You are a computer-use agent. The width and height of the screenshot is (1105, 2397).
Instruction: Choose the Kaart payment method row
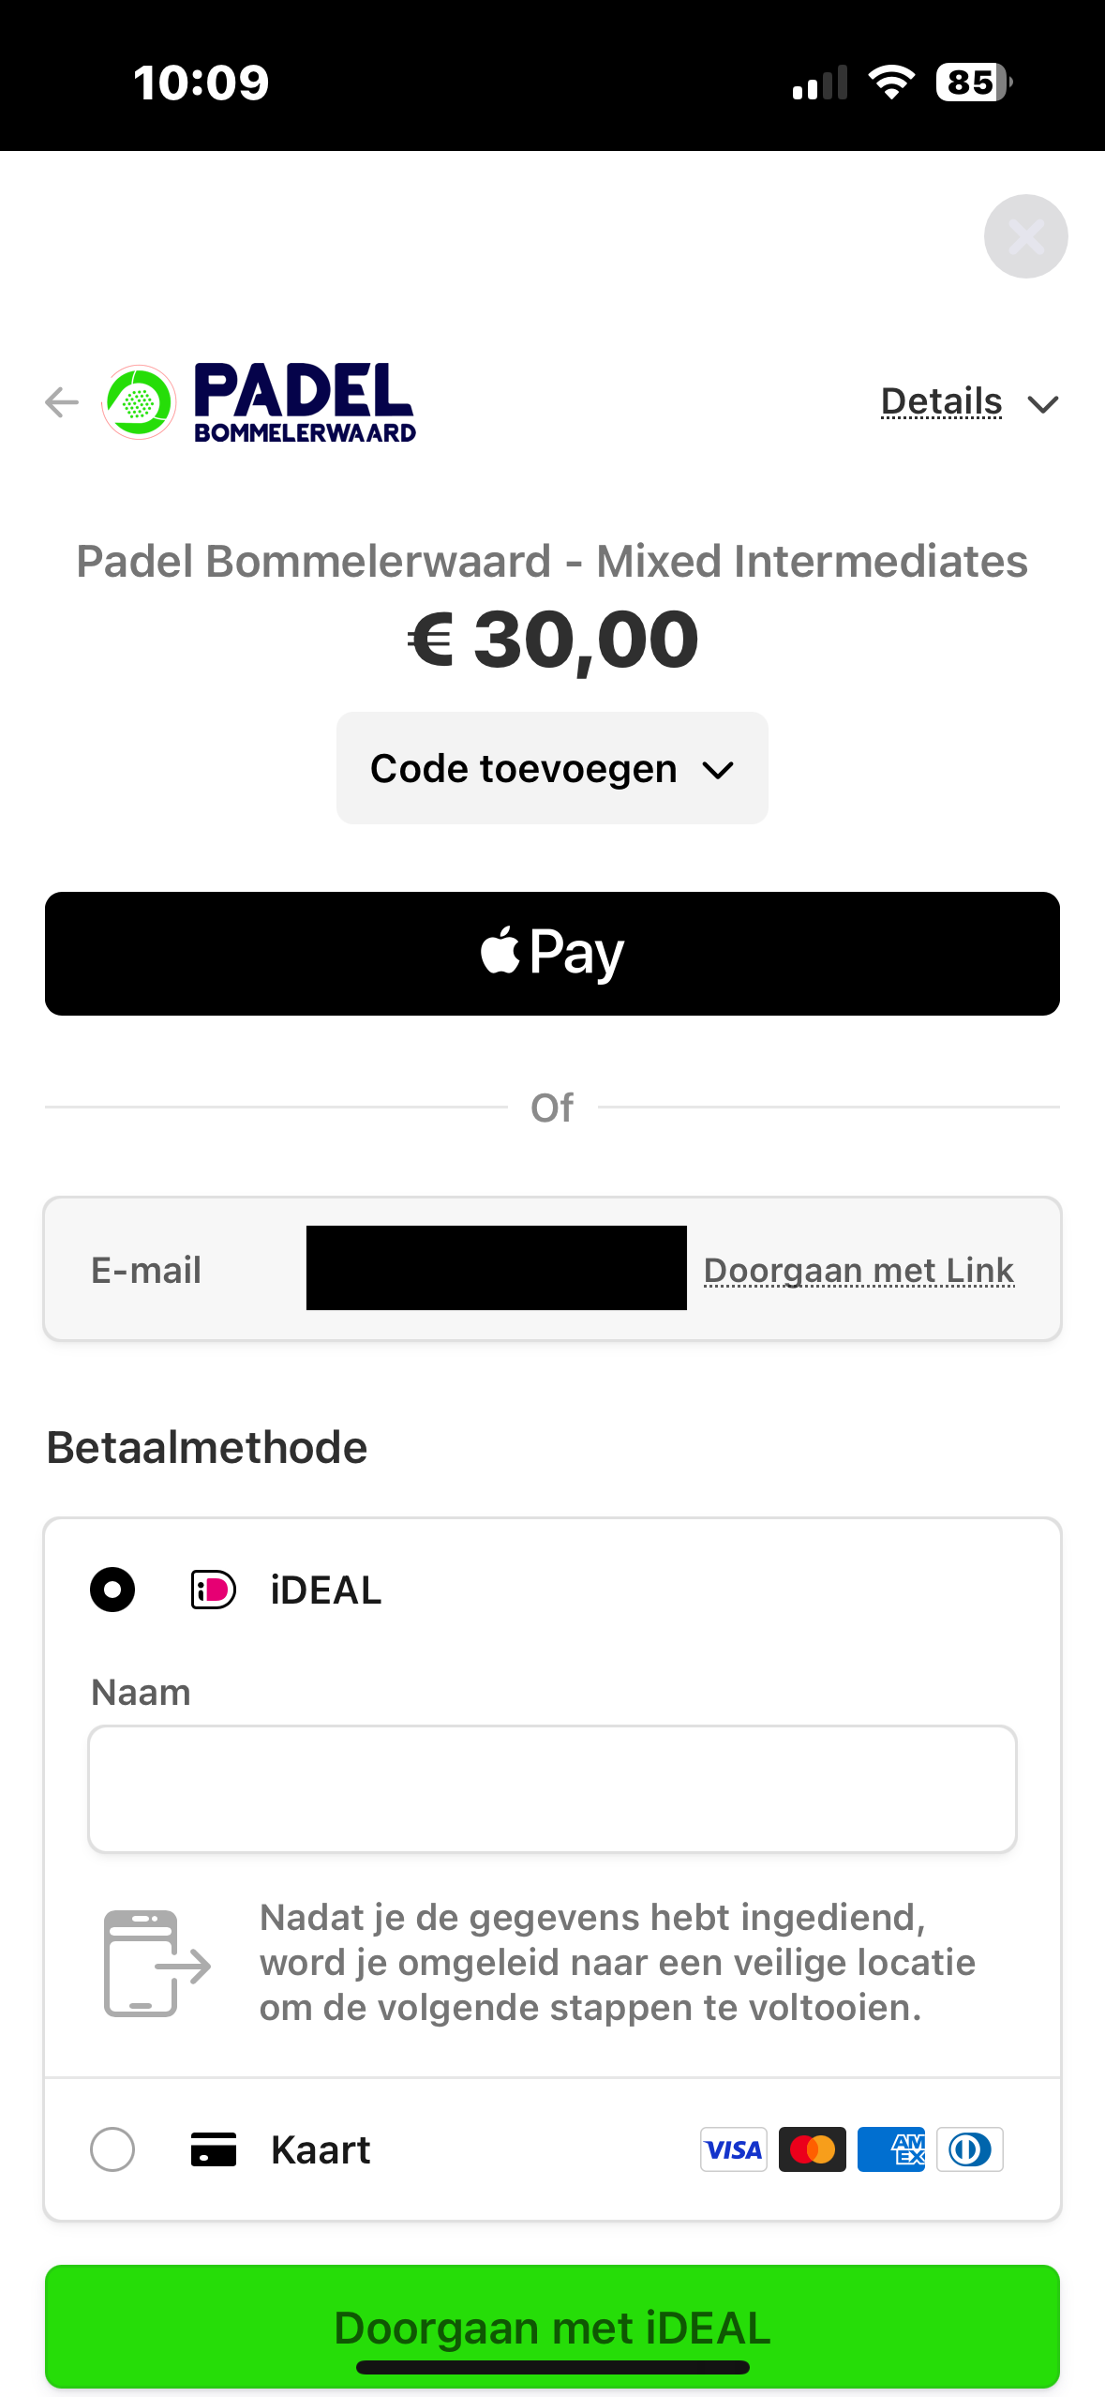[x=321, y=2149]
